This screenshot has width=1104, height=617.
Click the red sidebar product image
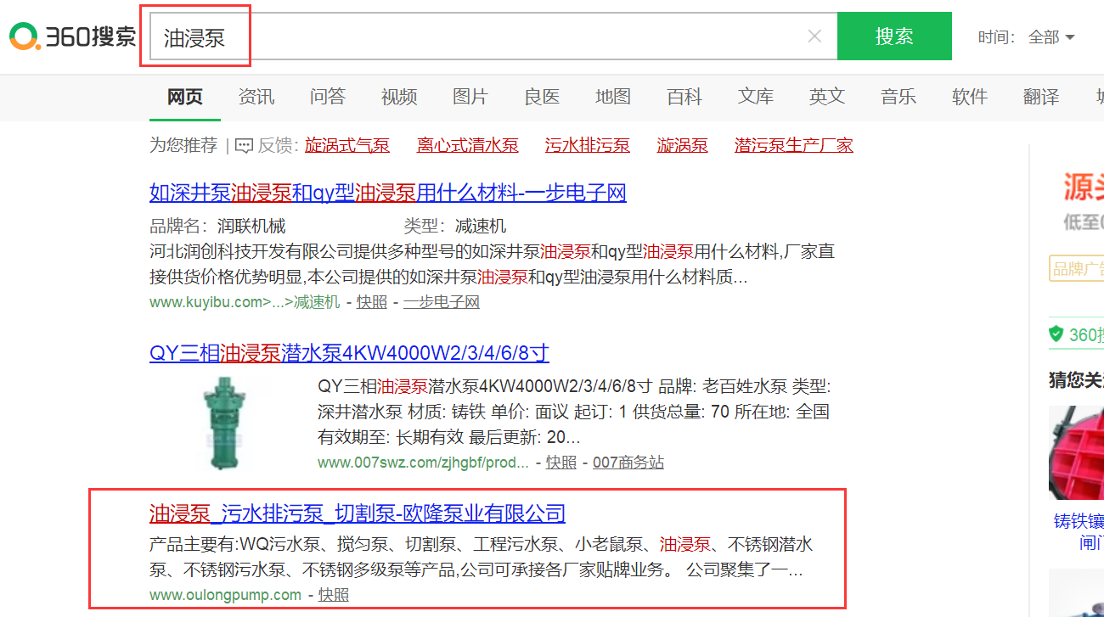1076,452
